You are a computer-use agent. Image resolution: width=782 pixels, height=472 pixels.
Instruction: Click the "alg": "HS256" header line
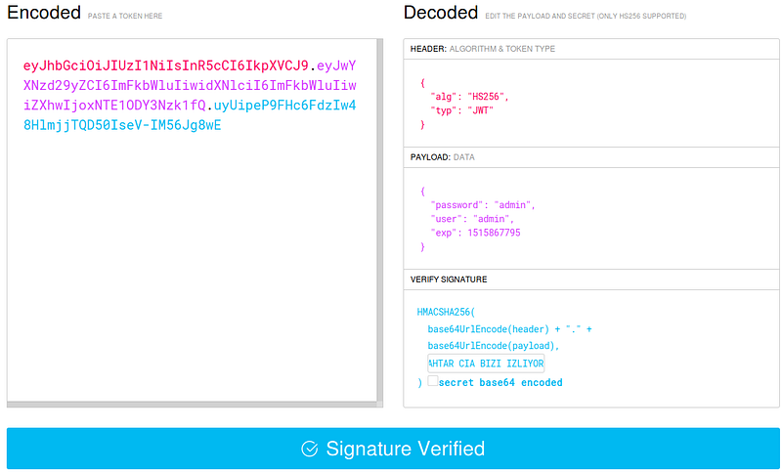(469, 97)
